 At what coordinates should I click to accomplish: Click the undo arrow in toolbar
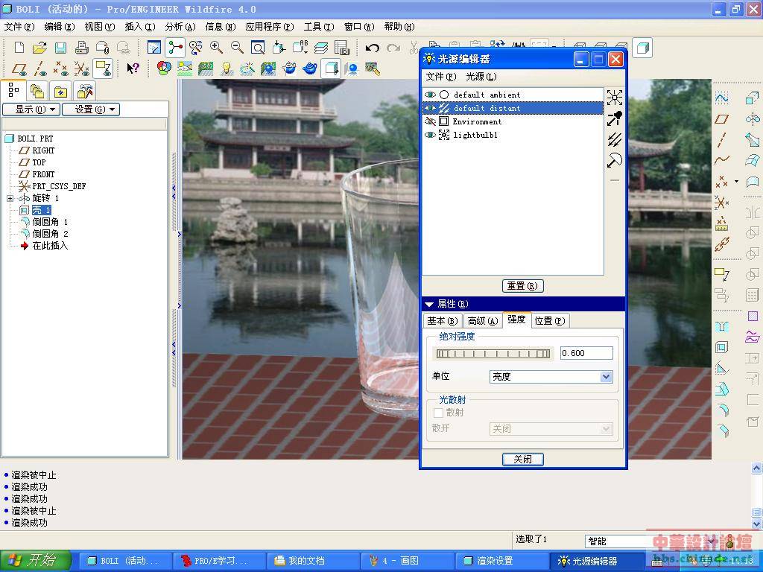click(x=373, y=48)
